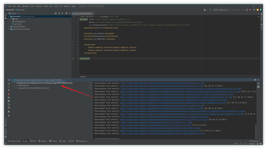Click the Debug bug icon in toolbar
This screenshot has width=267, height=149.
pyautogui.click(x=235, y=10)
